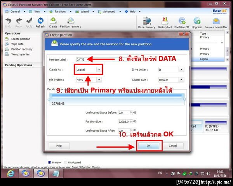The width and height of the screenshot is (233, 186).
Task: Click the Type column header
Action: (x=203, y=34)
